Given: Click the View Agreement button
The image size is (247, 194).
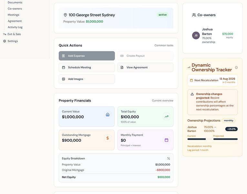Looking at the screenshot, I should 145,68.
